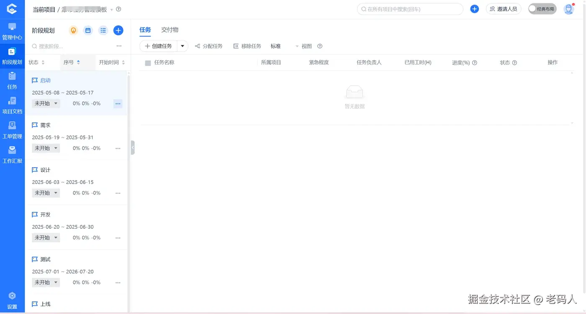Image resolution: width=586 pixels, height=314 pixels.
Task: Open more options next to 搜索阶段
Action: click(x=119, y=46)
